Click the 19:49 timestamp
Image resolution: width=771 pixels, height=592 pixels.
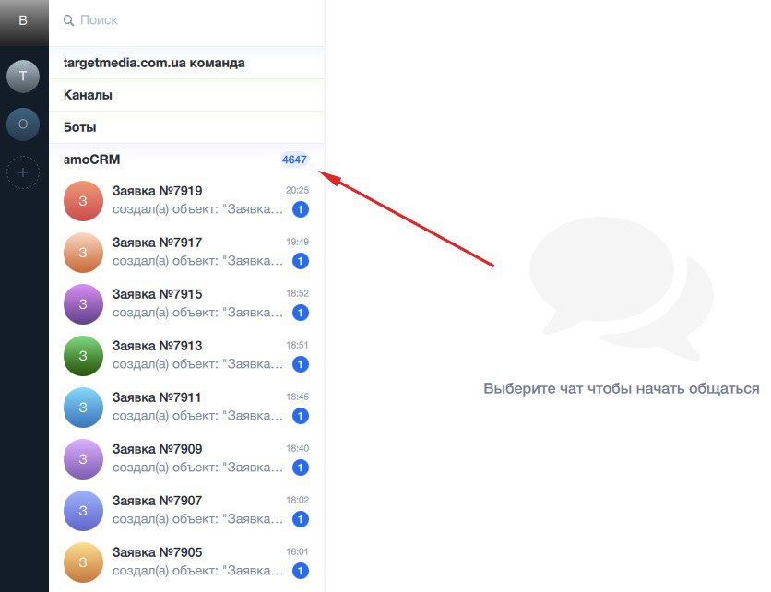pyautogui.click(x=297, y=242)
